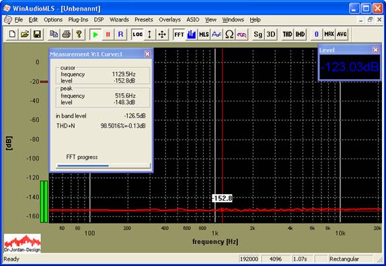
Task: Open the Plug-Ins menu
Action: (x=78, y=19)
